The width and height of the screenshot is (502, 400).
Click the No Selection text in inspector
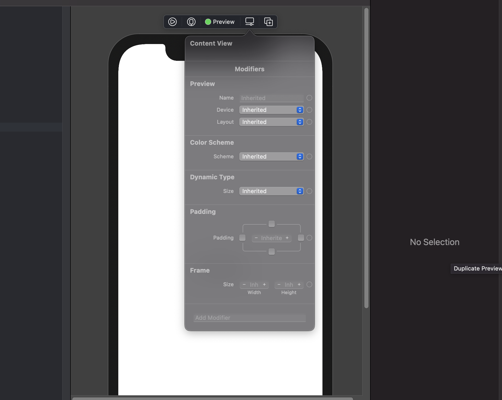(435, 242)
